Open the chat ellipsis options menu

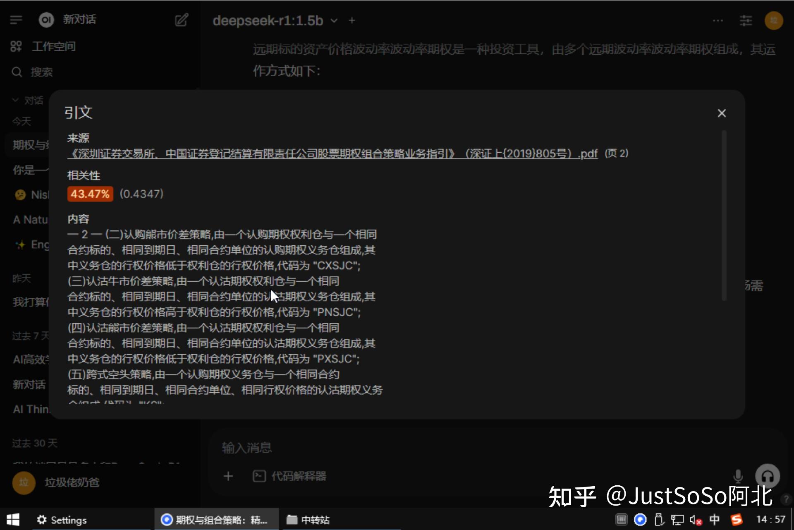(718, 20)
